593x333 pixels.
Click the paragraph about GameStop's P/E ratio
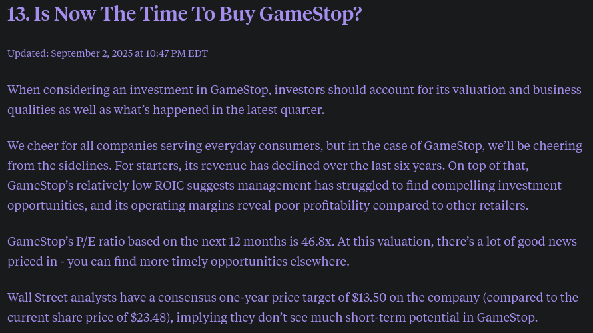[292, 251]
